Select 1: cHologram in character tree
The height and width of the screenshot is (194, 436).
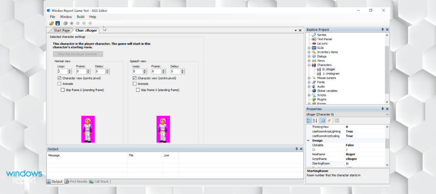[x=331, y=74]
